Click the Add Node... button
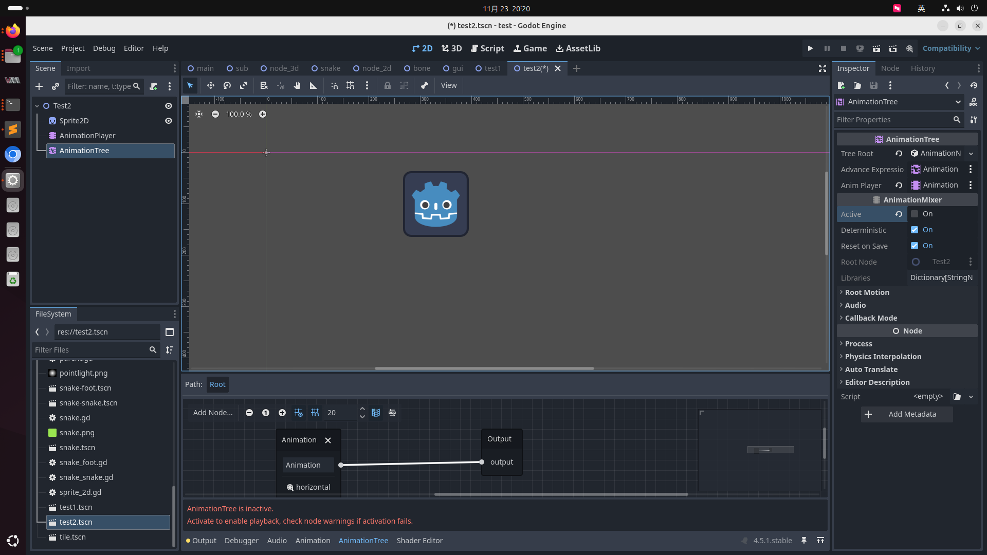 tap(212, 413)
